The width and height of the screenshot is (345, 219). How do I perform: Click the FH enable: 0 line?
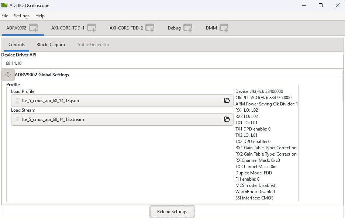pos(247,179)
